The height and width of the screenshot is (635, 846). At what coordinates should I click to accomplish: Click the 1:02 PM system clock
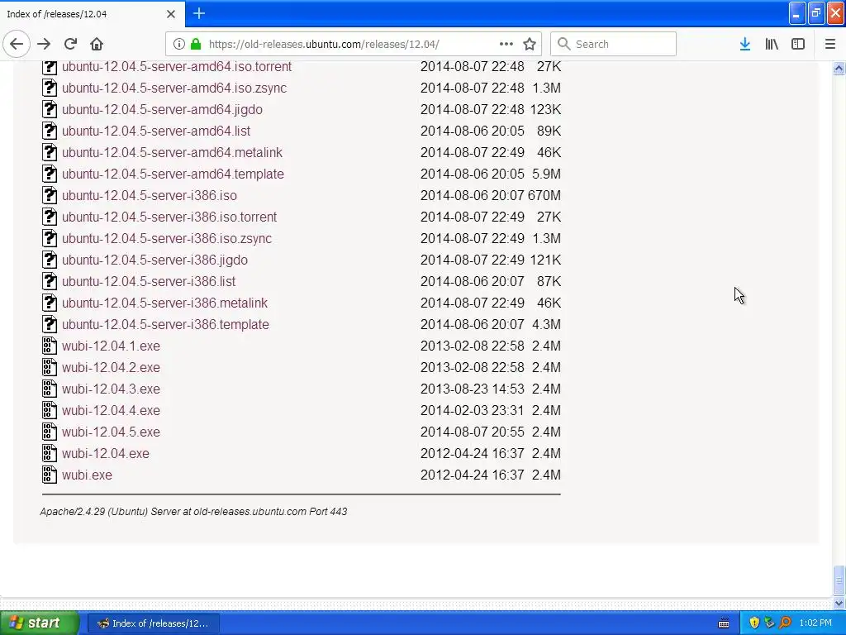[815, 623]
